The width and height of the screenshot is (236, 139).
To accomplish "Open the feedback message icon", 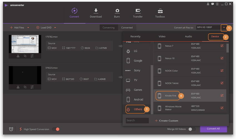I will click(212, 4).
